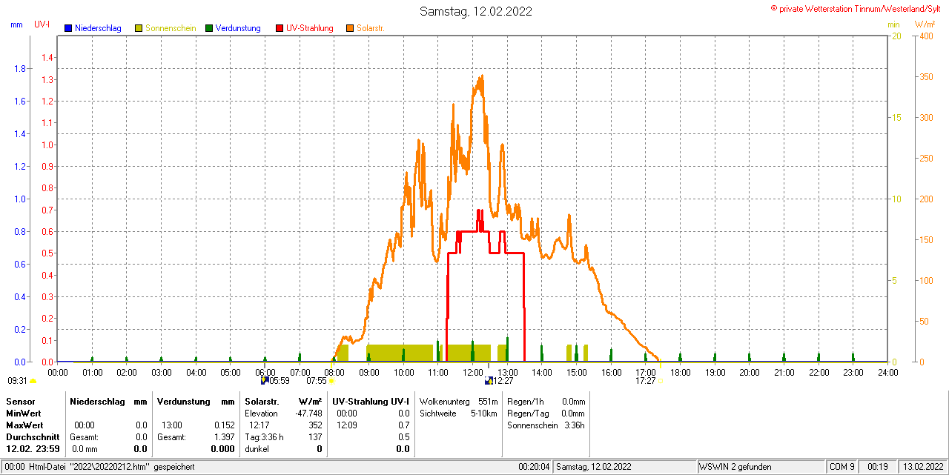949x475 pixels.
Task: Click the Samstag, 12.02.2022 status bar panel
Action: click(626, 467)
